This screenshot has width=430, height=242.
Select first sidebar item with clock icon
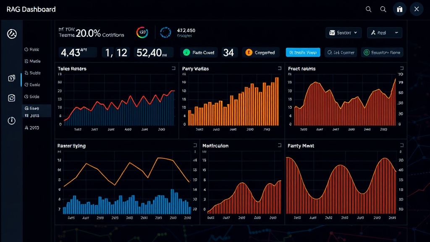pyautogui.click(x=32, y=50)
